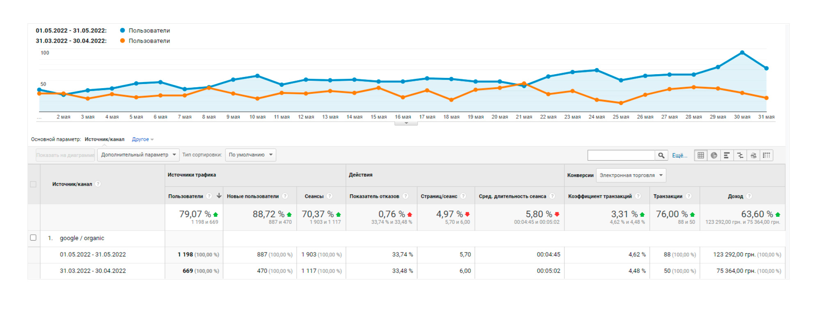The width and height of the screenshot is (820, 309).
Task: Open По умолчанию sort type dropdown
Action: (x=250, y=155)
